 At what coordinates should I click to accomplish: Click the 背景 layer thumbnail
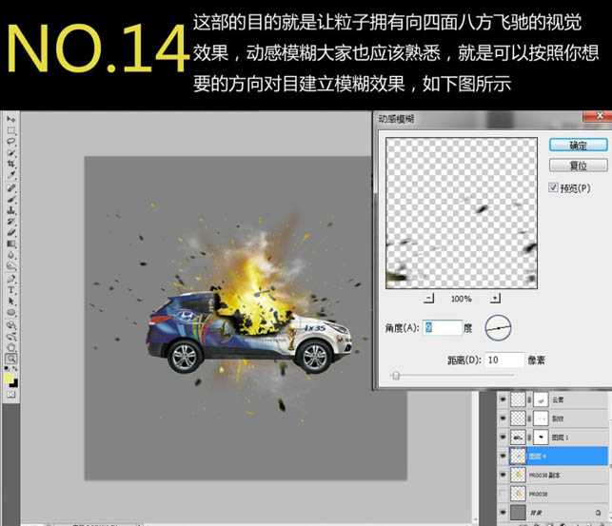(518, 513)
